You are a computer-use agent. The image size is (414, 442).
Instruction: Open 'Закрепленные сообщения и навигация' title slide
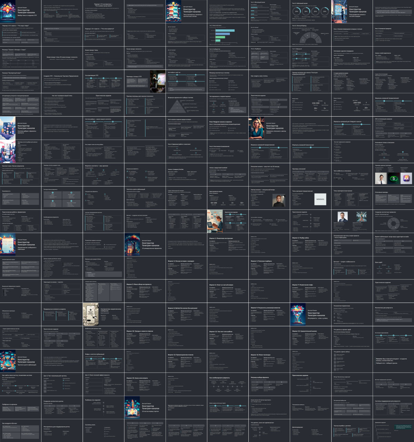click(21, 244)
